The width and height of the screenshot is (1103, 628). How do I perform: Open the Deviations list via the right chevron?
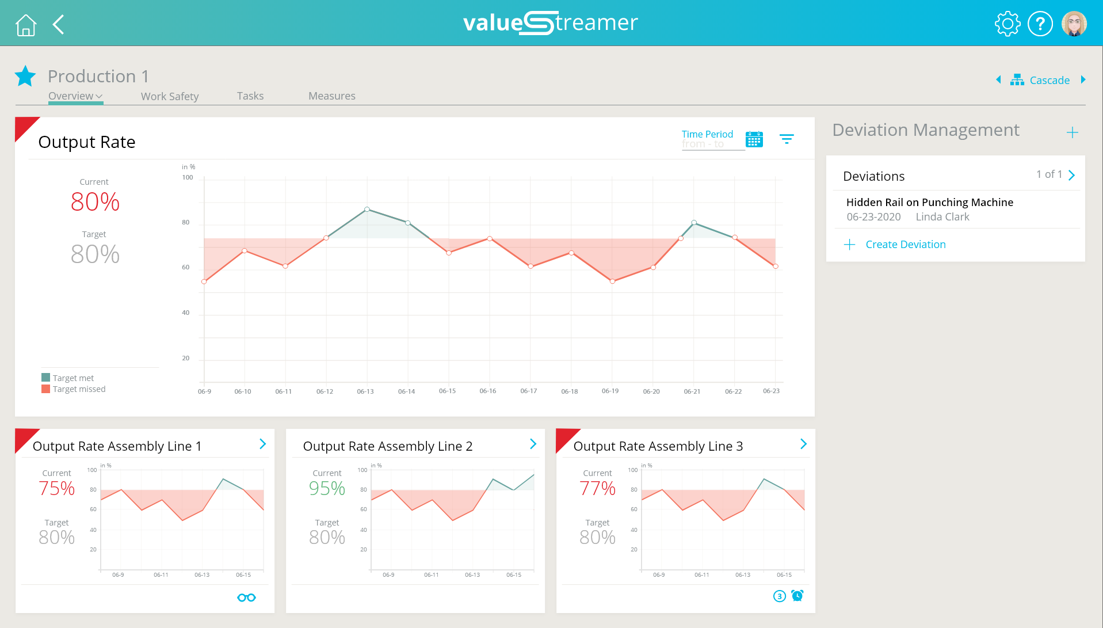tap(1071, 174)
